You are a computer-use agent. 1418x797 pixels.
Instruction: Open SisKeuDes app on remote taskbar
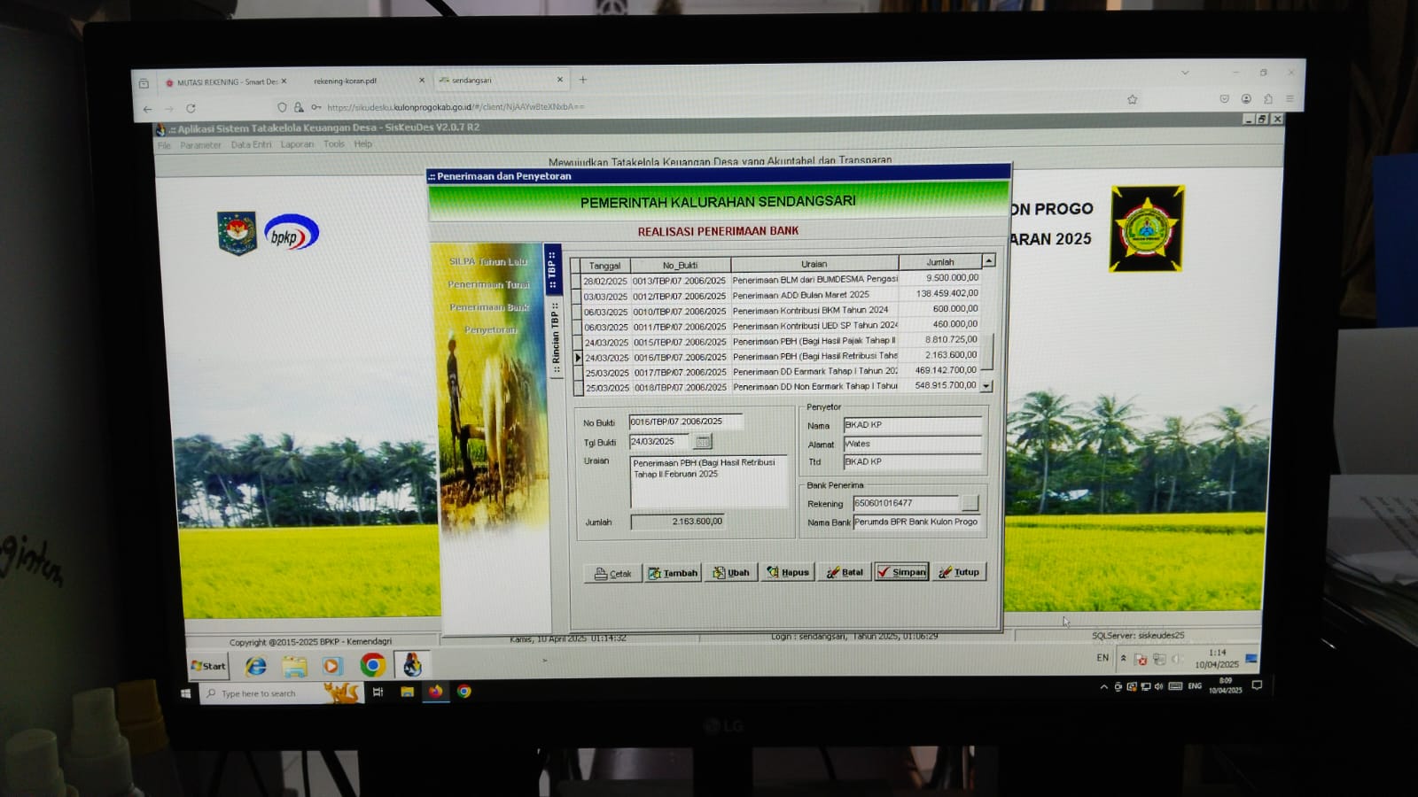[412, 665]
